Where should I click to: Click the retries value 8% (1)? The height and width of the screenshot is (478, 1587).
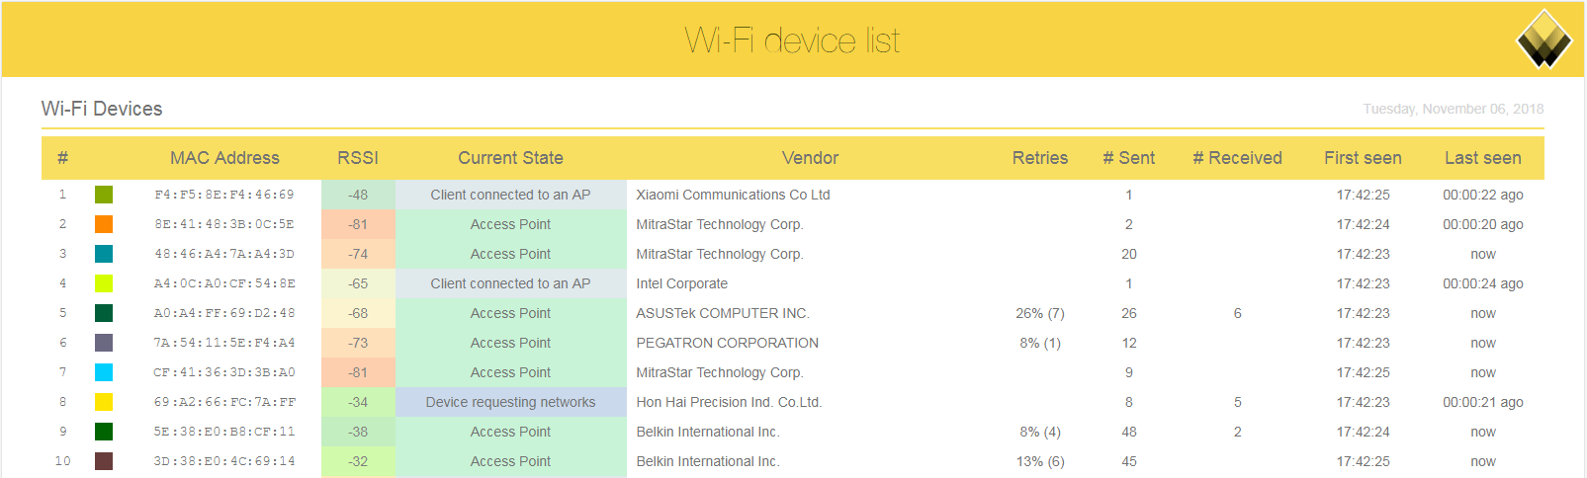(x=1040, y=343)
